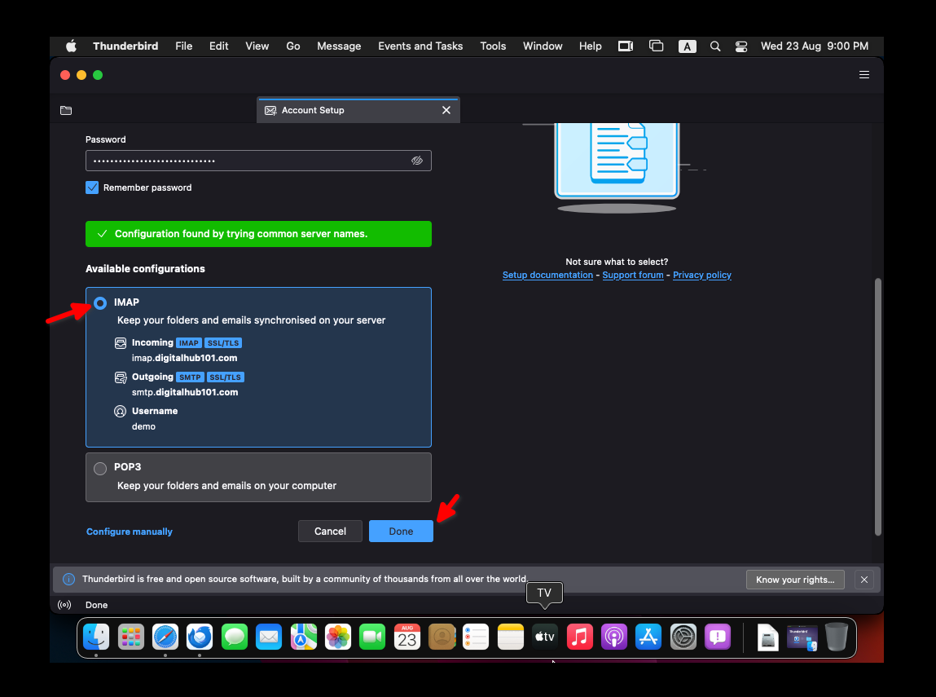Viewport: 936px width, 697px height.
Task: Open Photos from the Dock
Action: 338,637
